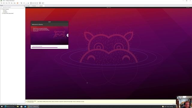Click the stretch guest display icon
192x108 pixels.
43,3
